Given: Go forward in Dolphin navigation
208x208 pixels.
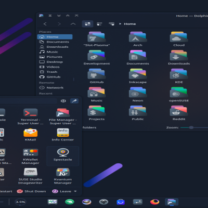Looking at the screenshot, I should click(x=59, y=24).
